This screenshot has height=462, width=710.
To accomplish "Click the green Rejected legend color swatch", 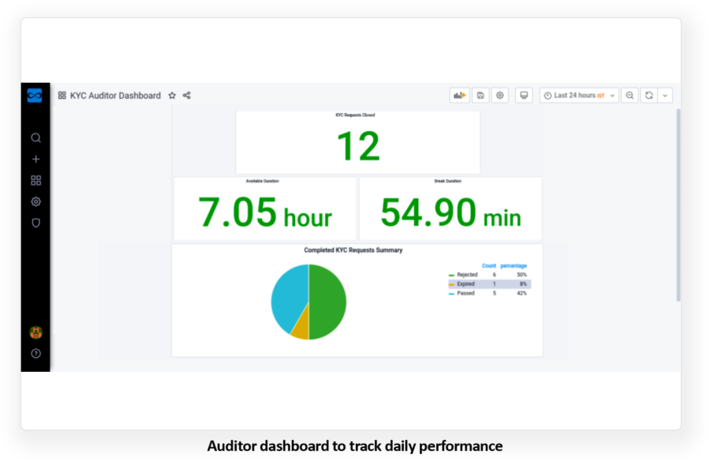I will [x=451, y=275].
